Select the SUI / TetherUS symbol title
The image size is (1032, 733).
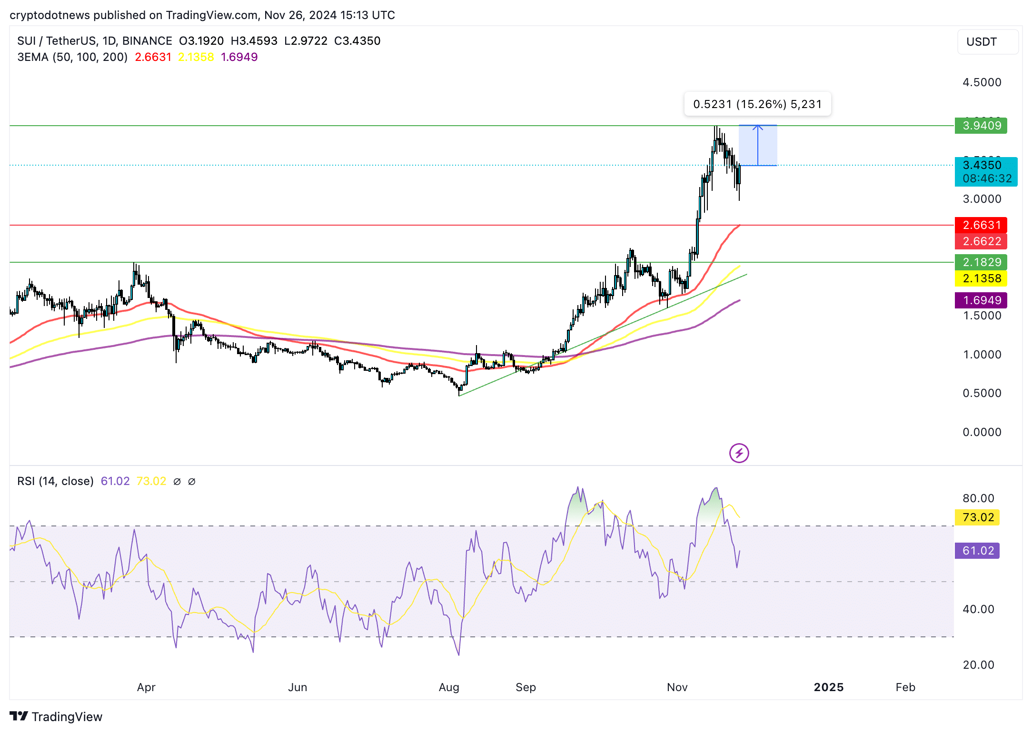pyautogui.click(x=95, y=41)
